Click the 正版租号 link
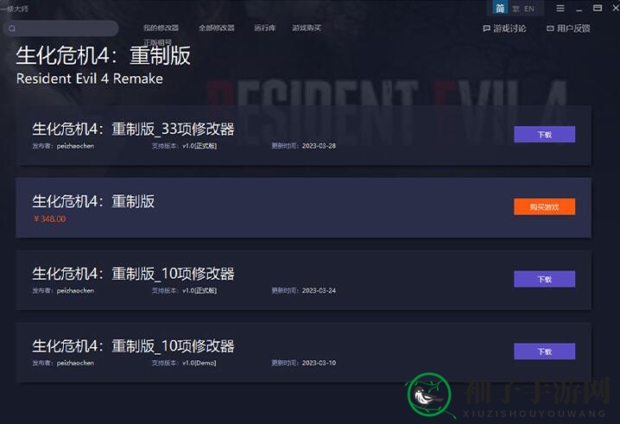Image resolution: width=620 pixels, height=424 pixels. pos(157,42)
